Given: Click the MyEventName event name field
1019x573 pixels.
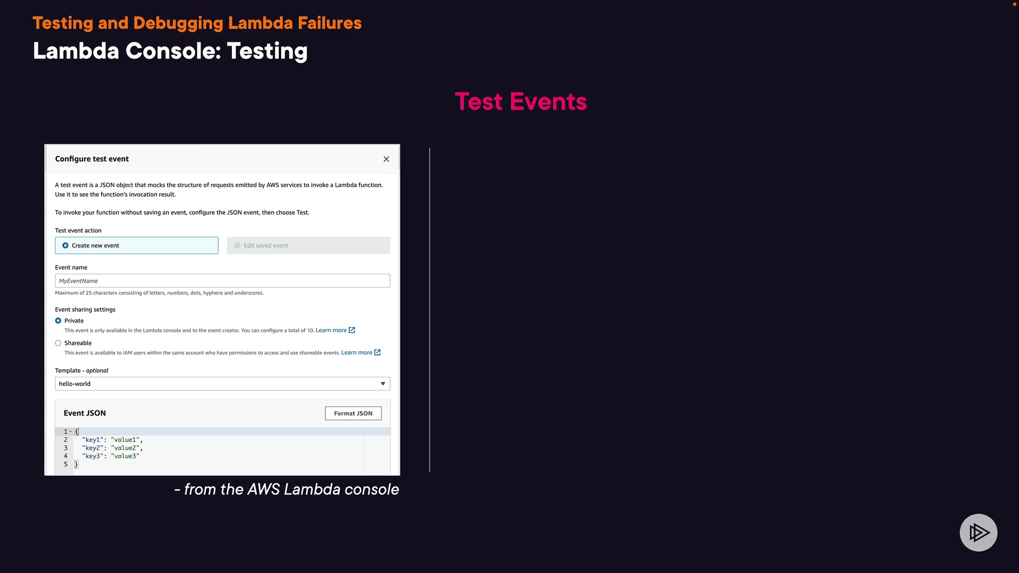Looking at the screenshot, I should tap(222, 281).
